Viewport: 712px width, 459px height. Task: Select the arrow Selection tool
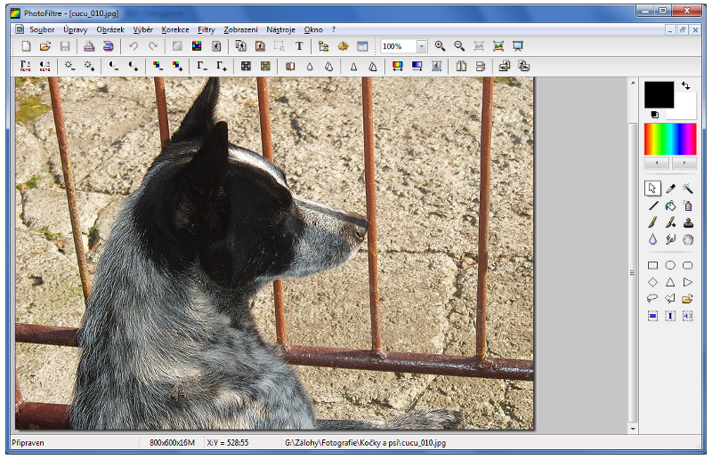(653, 189)
